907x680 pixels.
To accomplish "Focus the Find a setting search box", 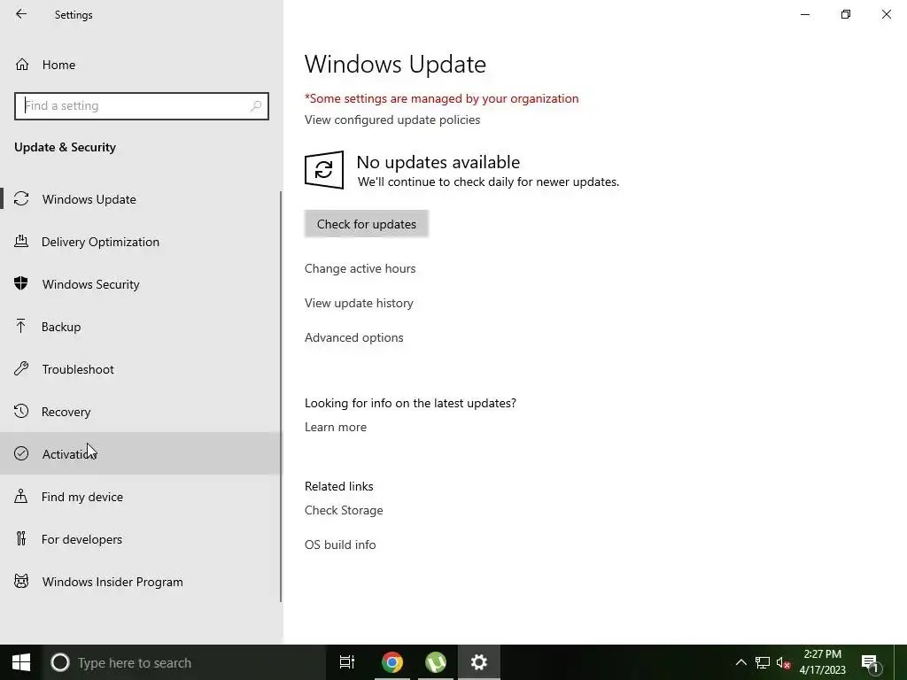I will [x=141, y=106].
